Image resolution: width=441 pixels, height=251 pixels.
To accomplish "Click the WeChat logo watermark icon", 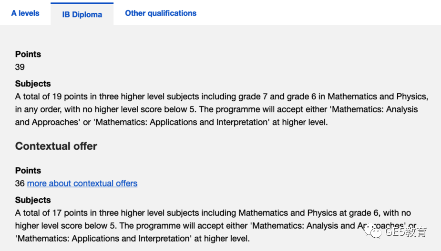I will coord(373,231).
